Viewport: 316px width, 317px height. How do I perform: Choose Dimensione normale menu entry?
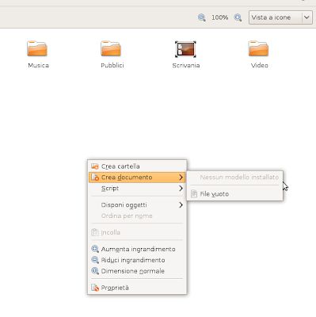coord(137,271)
